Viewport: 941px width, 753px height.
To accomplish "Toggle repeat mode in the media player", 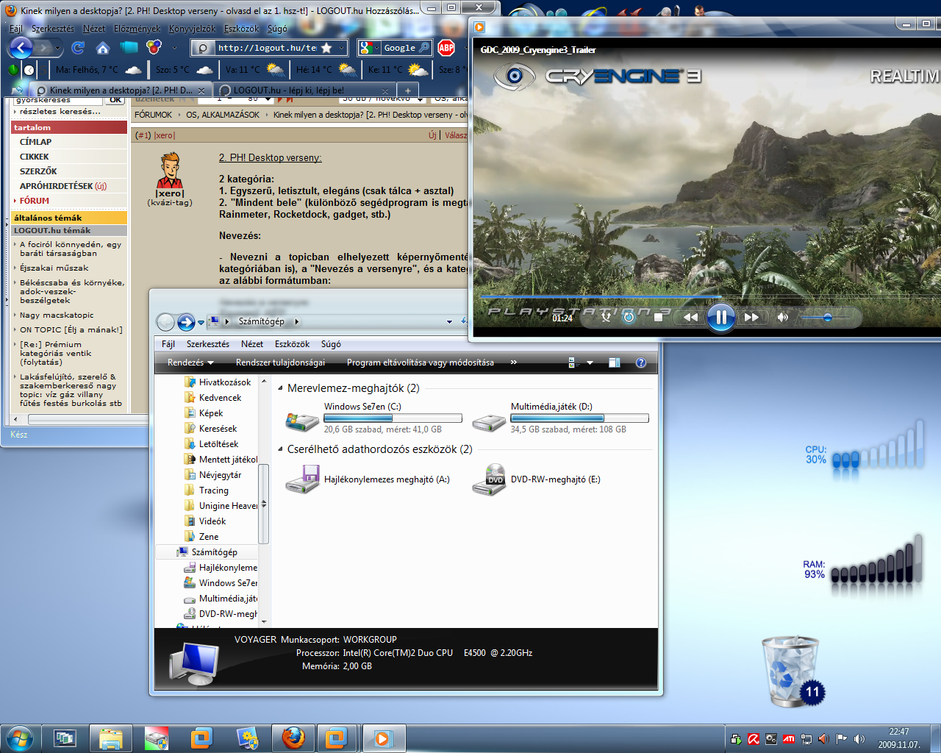I will (629, 317).
